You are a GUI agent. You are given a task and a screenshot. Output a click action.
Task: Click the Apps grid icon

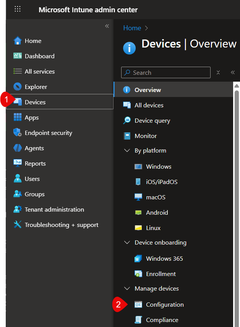18,117
